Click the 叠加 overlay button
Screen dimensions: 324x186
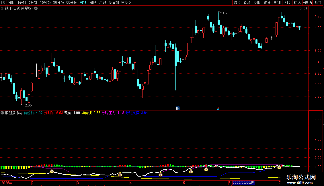247,3
